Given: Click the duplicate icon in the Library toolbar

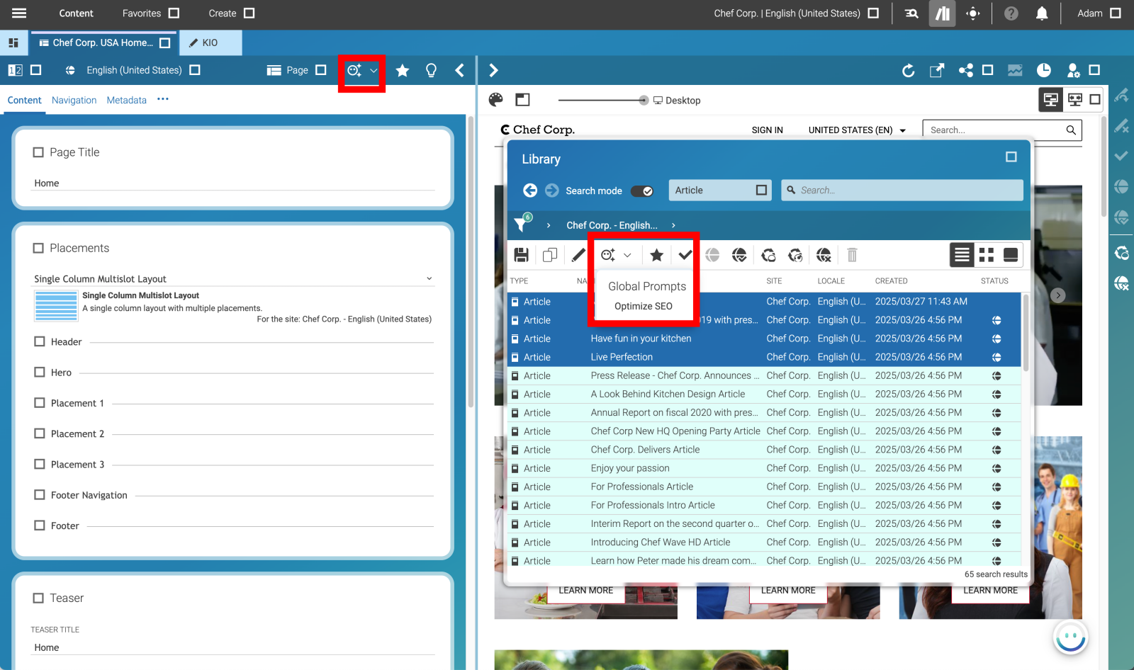Looking at the screenshot, I should pyautogui.click(x=549, y=254).
